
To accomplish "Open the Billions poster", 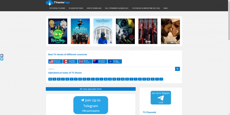I will point(148,31).
